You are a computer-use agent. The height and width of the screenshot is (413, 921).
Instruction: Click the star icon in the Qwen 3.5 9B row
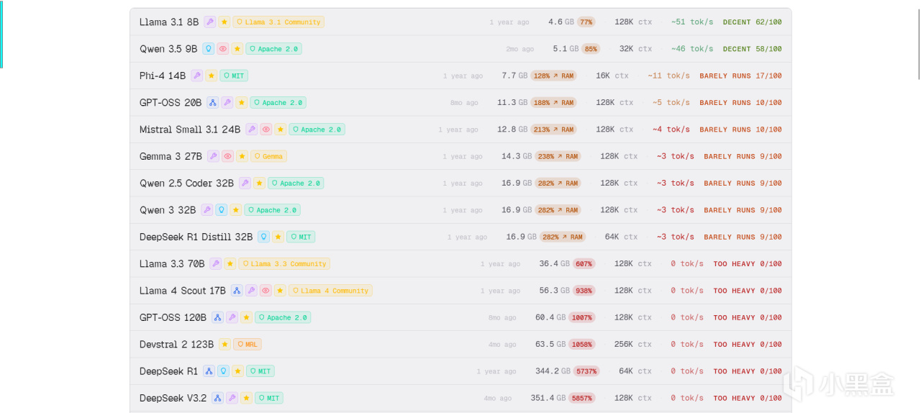click(x=237, y=49)
